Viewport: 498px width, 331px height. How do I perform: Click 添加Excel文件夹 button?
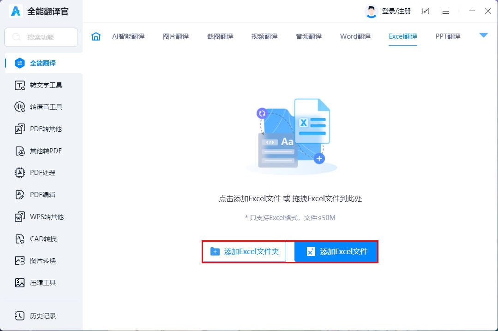tap(244, 251)
